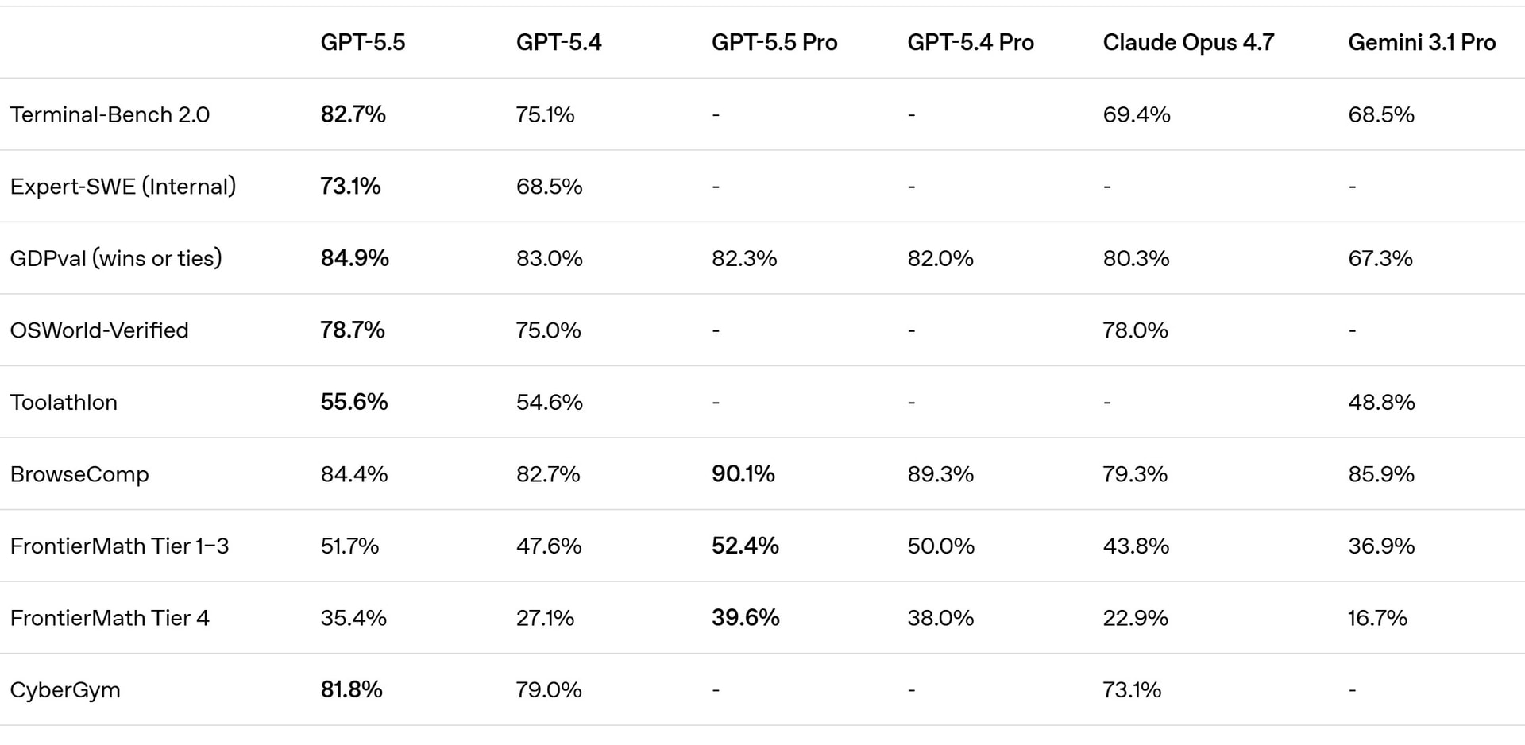This screenshot has width=1525, height=745.
Task: Click Claude Opus 4.7's 78.0% OSWorld-Verified score
Action: point(1135,330)
